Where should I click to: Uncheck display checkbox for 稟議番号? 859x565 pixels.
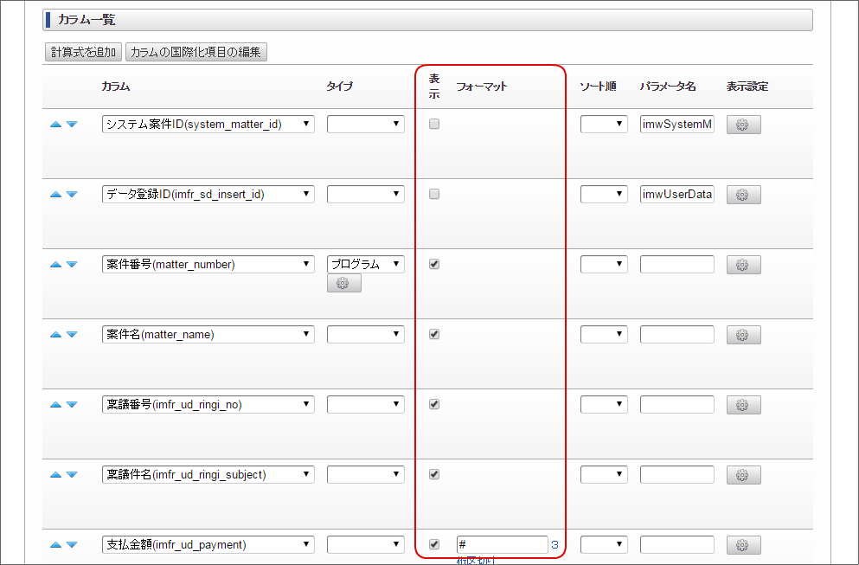tap(434, 404)
